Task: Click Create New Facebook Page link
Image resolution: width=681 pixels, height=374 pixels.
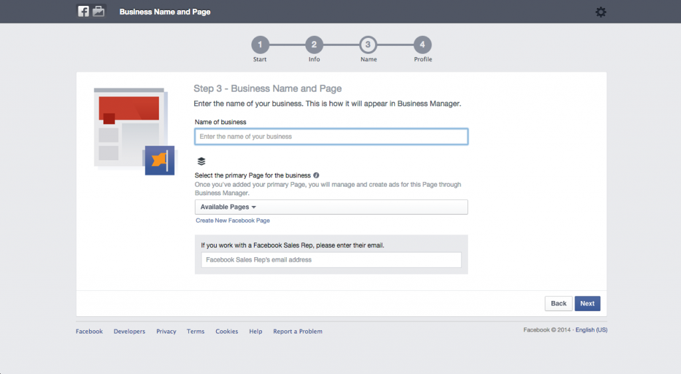Action: point(233,221)
